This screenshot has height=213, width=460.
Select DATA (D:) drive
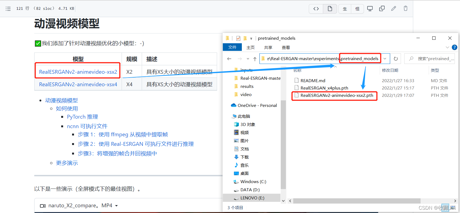pos(250,190)
